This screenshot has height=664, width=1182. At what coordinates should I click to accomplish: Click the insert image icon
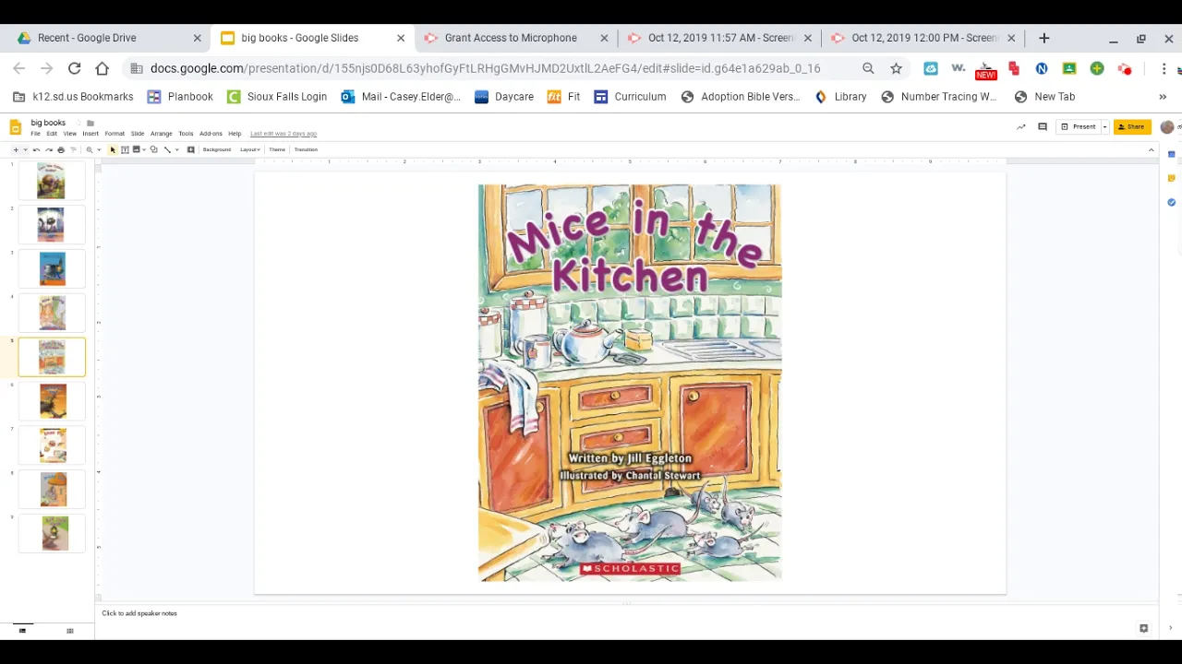pos(136,148)
